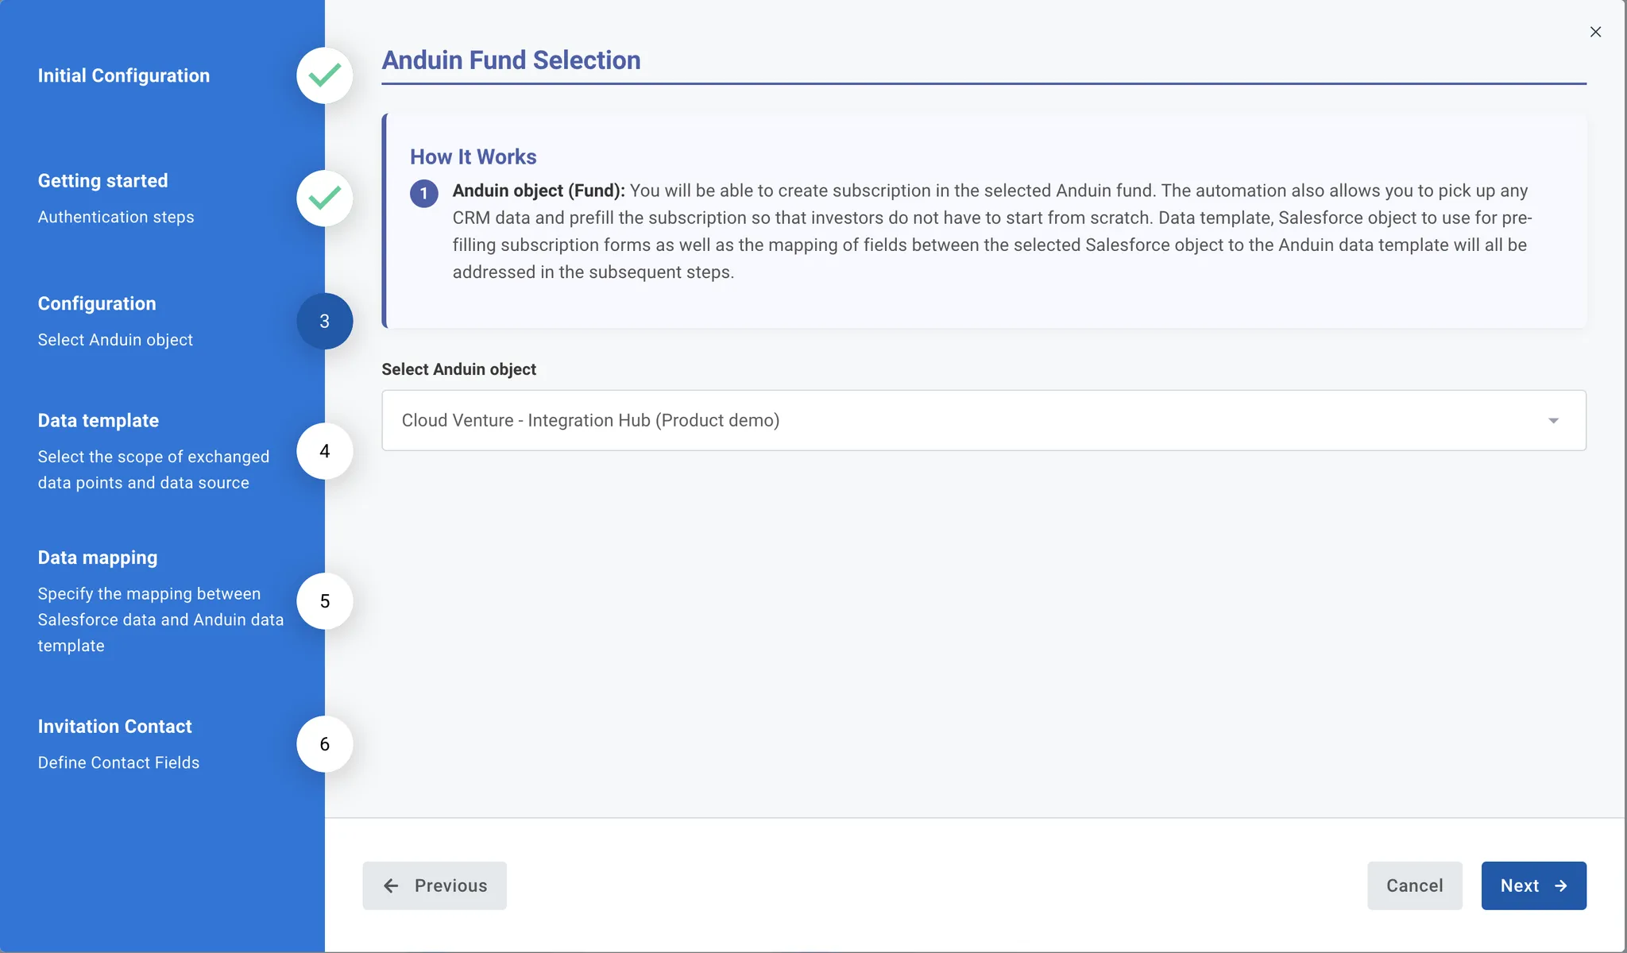Jump to step 4 Data template circle
This screenshot has width=1627, height=953.
coord(324,451)
